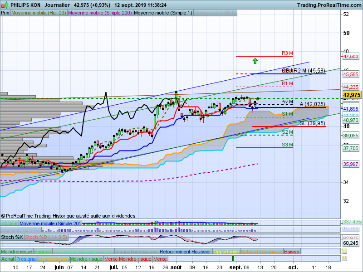Toggle the Stoch %K indicator label
Viewport: 363px width, 272px height.
(12, 237)
